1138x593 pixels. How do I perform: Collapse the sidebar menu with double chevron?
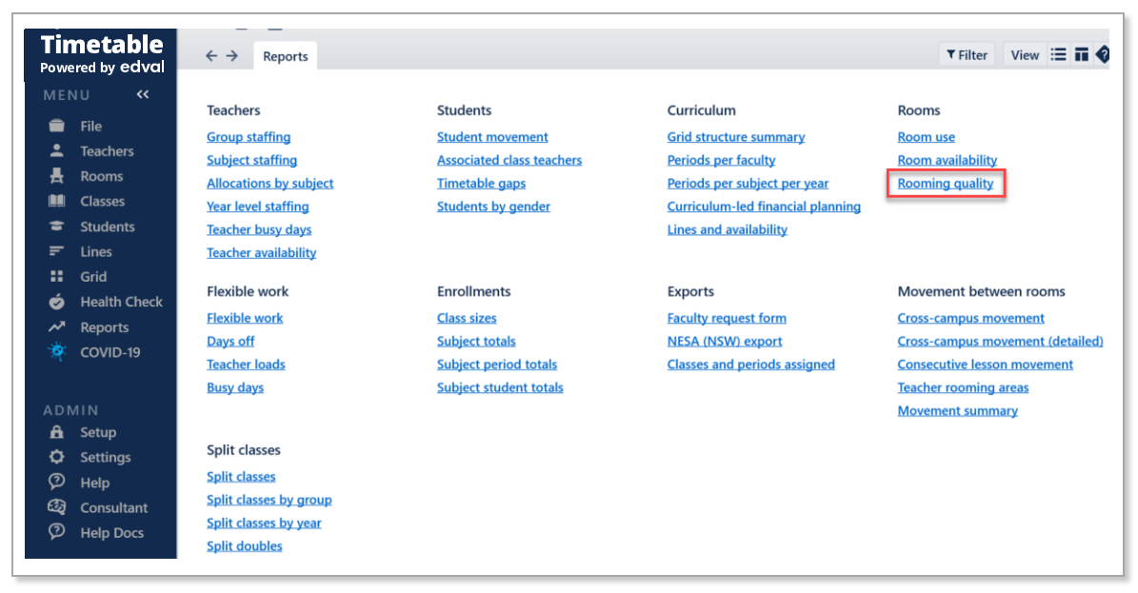coord(143,94)
